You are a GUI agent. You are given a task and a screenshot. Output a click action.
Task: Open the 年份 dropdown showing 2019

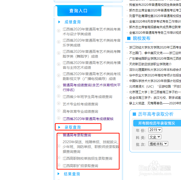[x=155, y=130]
